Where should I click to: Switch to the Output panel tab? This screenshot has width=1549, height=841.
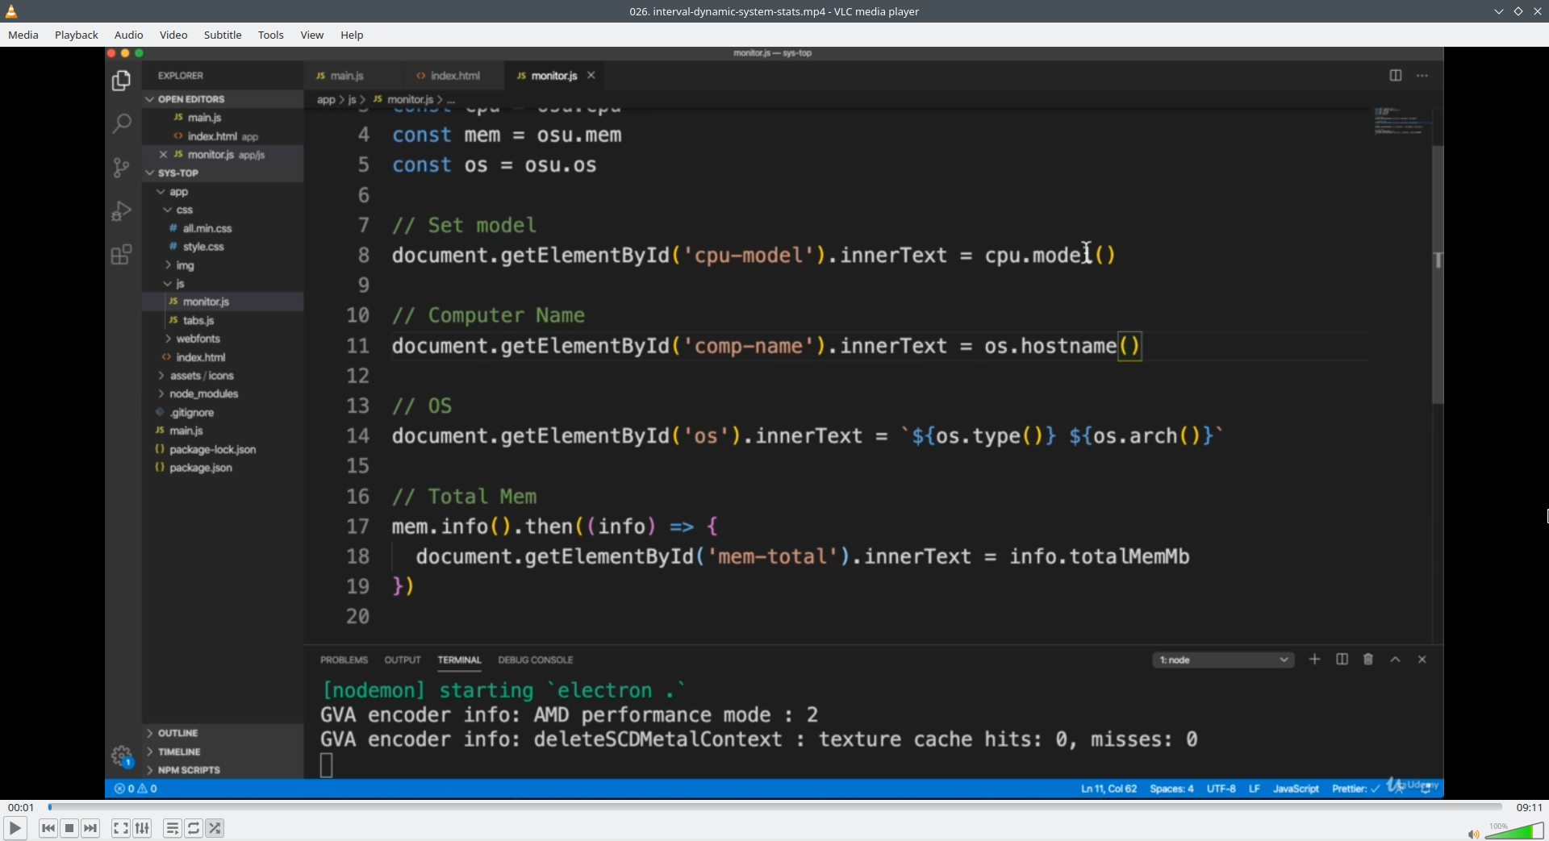(x=403, y=660)
